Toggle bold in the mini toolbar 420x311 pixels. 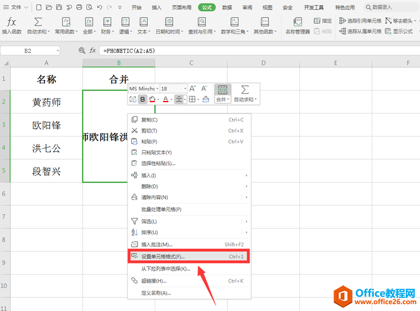[143, 99]
